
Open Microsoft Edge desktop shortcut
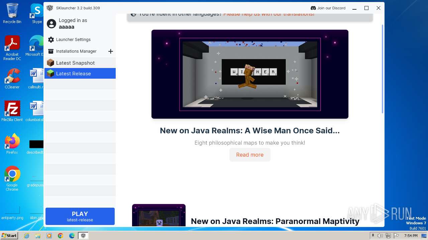coord(34,46)
